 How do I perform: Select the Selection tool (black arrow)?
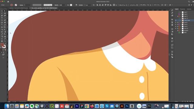tap(2, 11)
